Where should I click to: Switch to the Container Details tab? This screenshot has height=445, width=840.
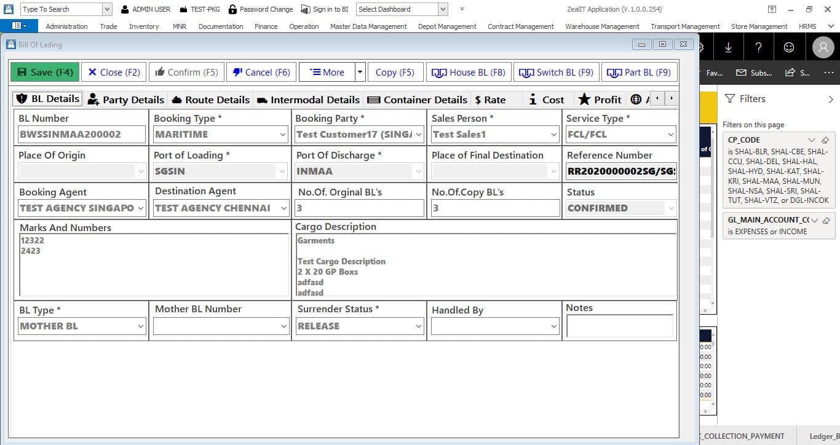417,100
